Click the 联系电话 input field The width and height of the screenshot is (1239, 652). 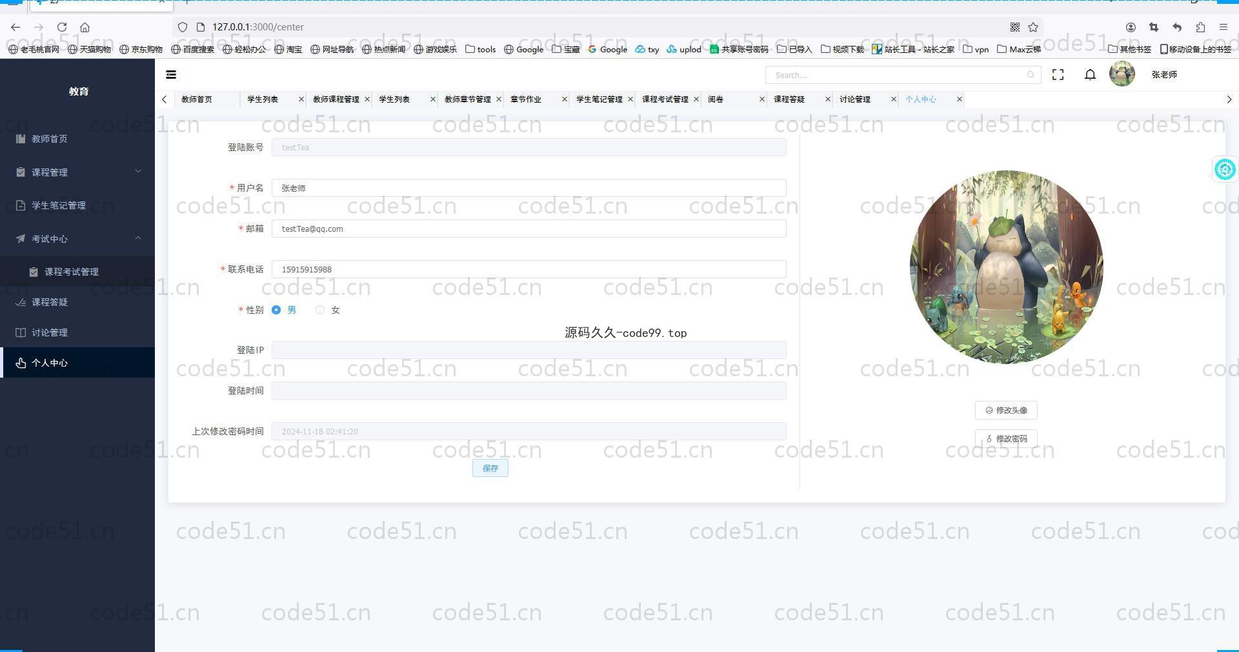pyautogui.click(x=529, y=269)
